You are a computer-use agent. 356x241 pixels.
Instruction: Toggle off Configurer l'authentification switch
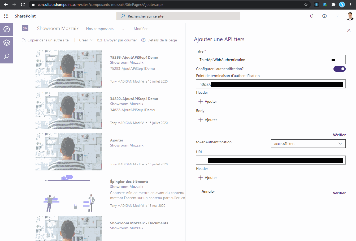click(340, 69)
